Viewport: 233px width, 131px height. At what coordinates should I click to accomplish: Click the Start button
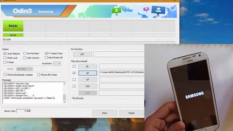(104, 113)
